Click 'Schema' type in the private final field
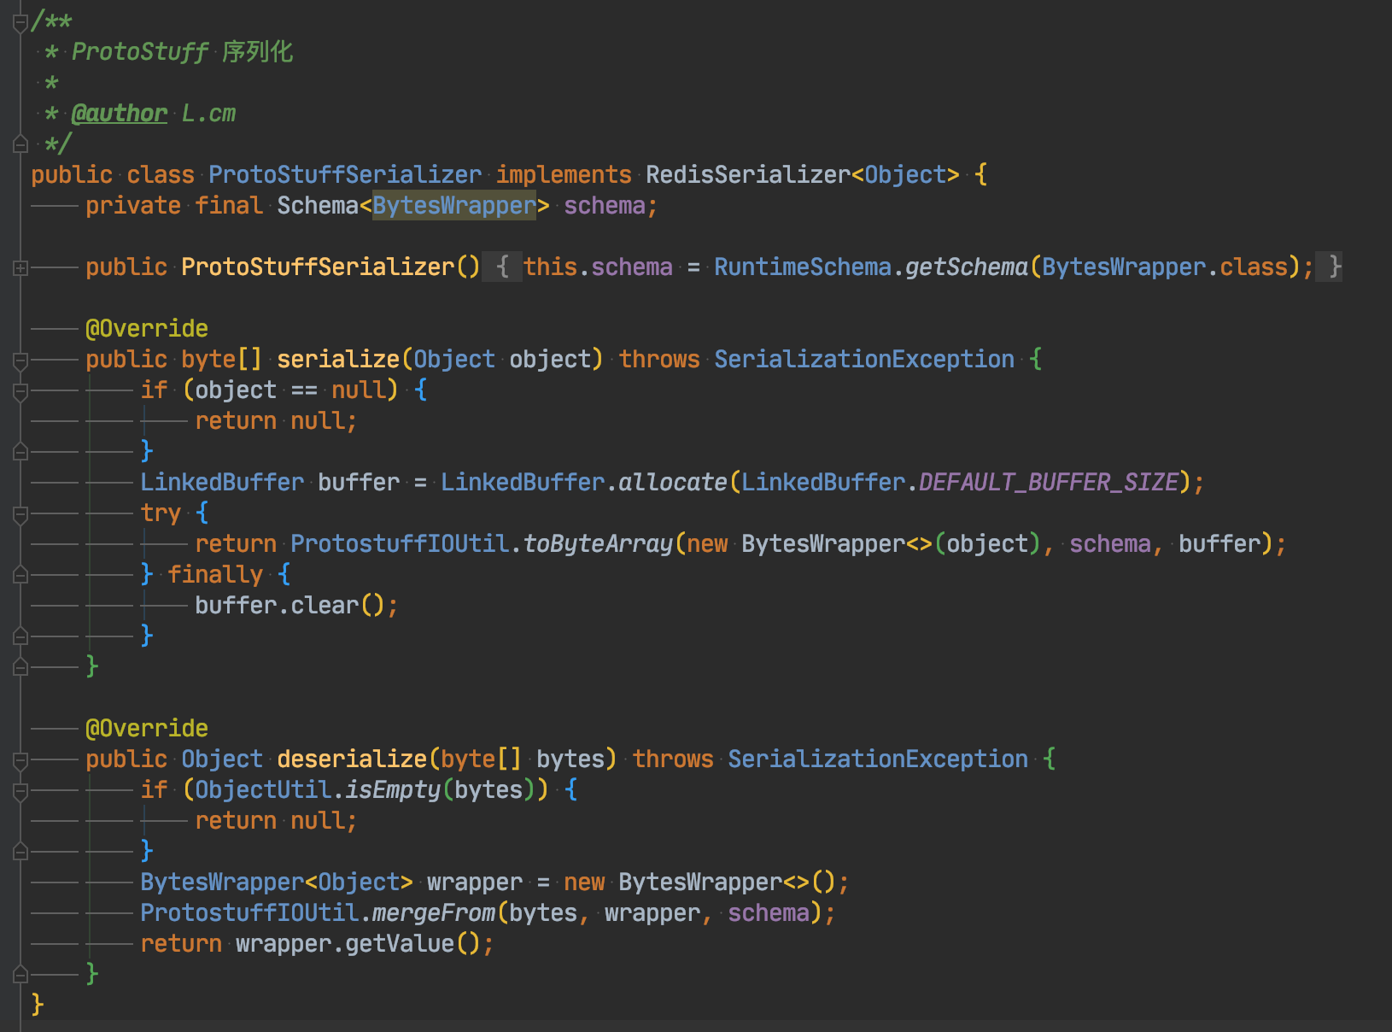This screenshot has height=1032, width=1392. click(x=318, y=205)
